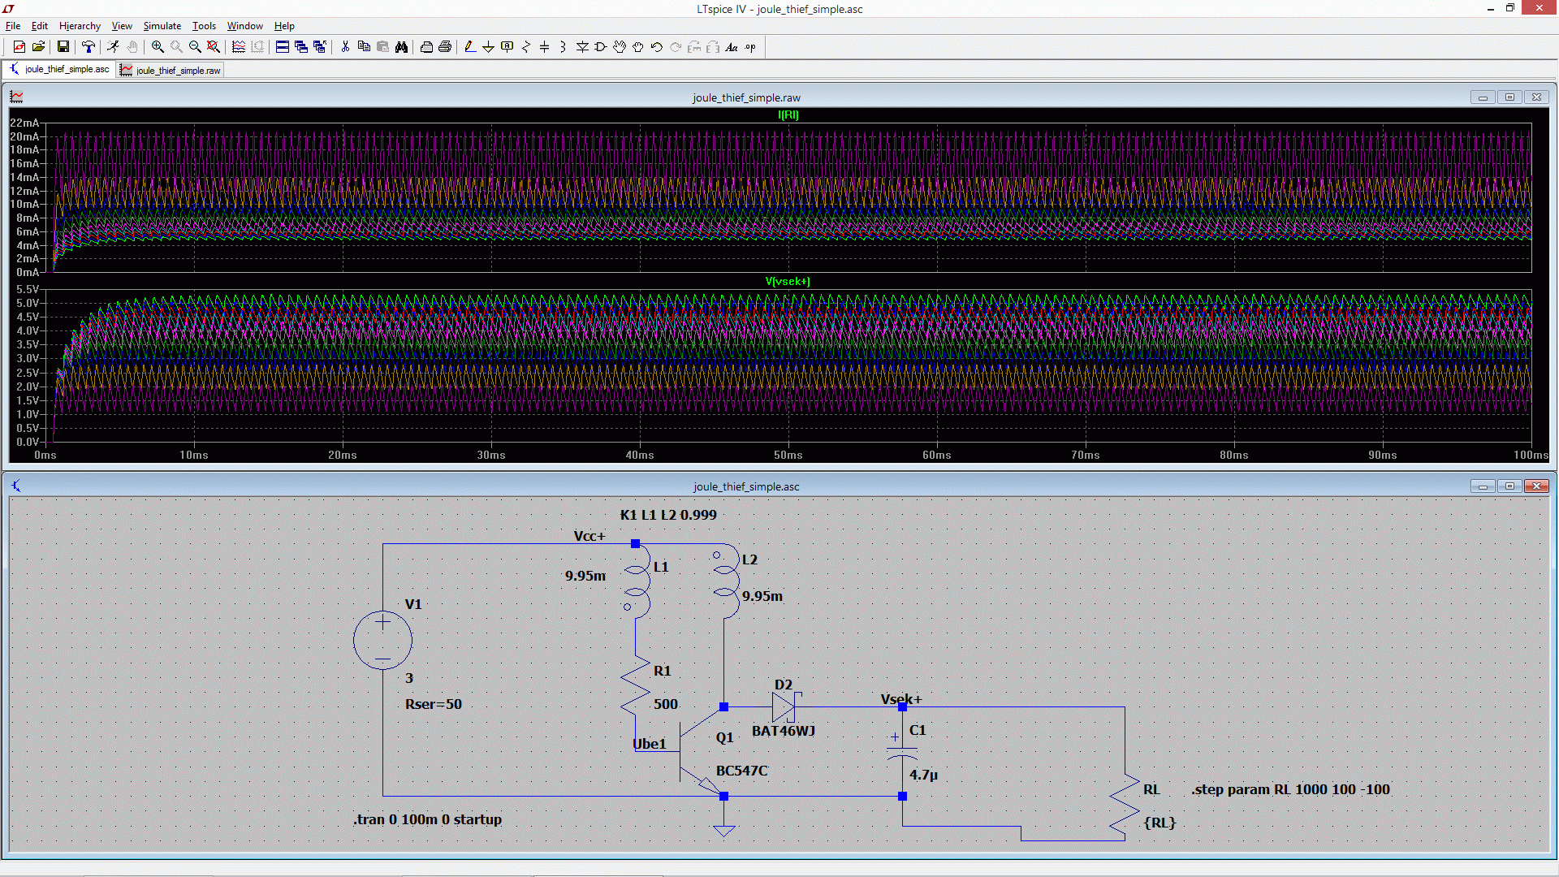This screenshot has width=1559, height=877.
Task: Click the V(vsek+) trace label
Action: [787, 282]
